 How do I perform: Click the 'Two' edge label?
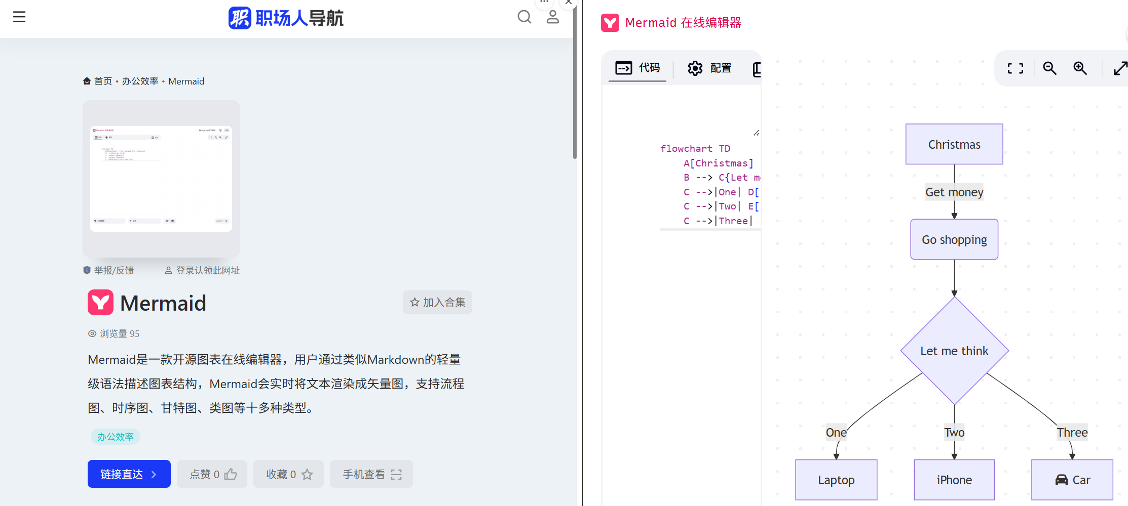point(954,433)
